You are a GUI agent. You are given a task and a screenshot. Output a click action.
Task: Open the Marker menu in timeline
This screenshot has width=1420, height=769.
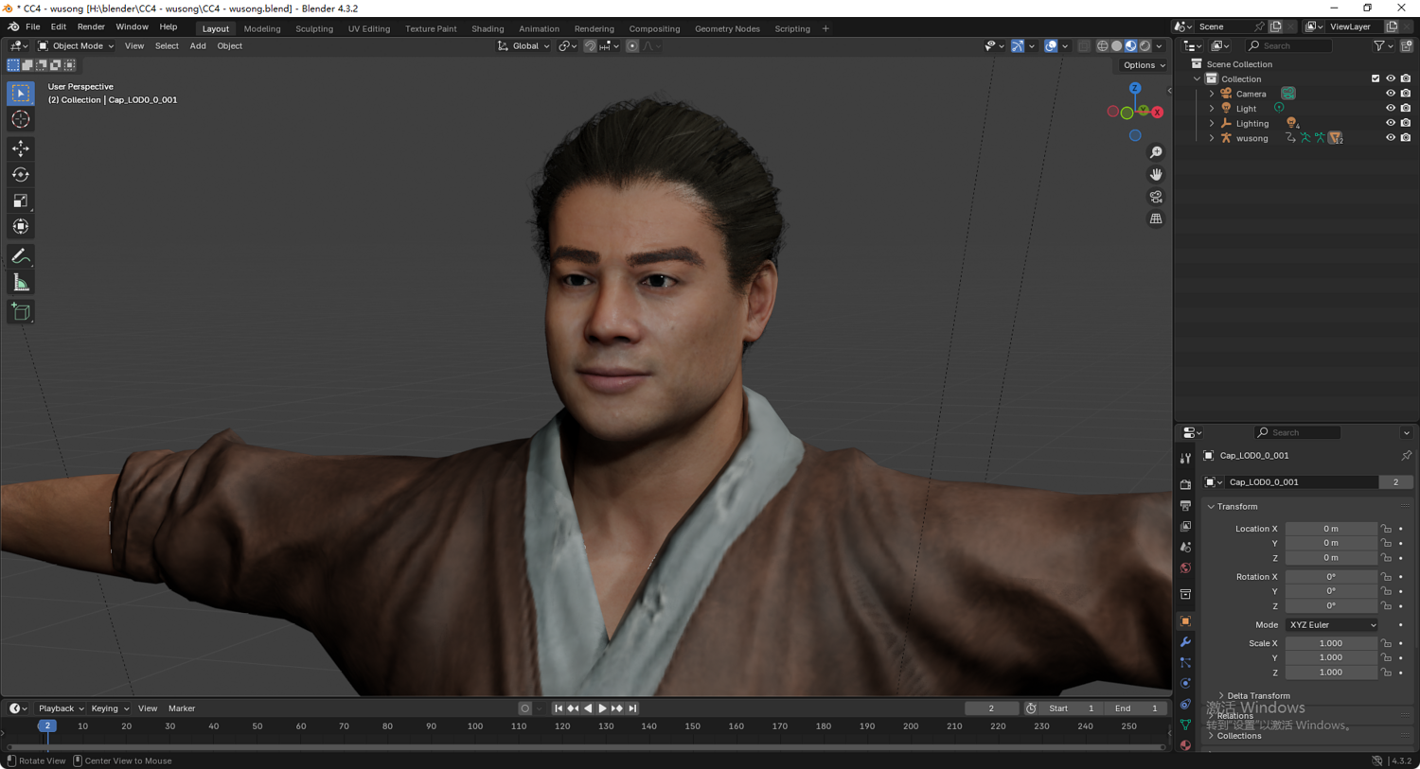(182, 708)
